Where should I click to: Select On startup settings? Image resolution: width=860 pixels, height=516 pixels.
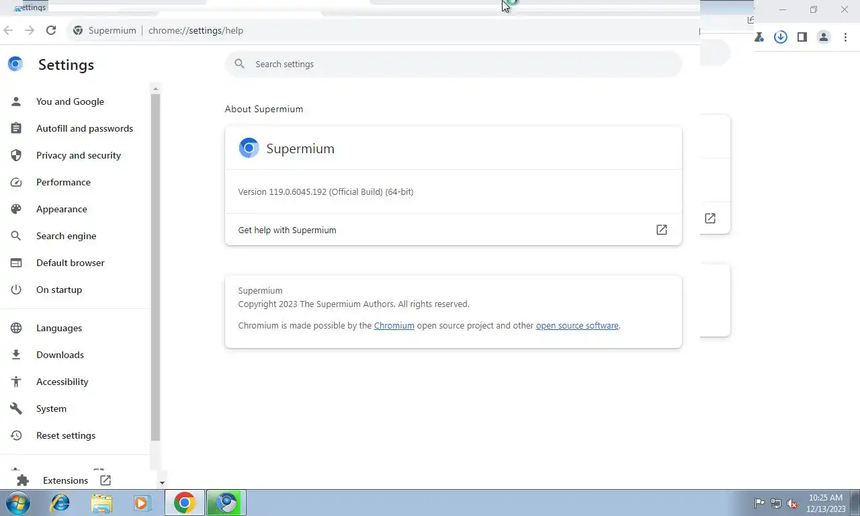pyautogui.click(x=59, y=290)
